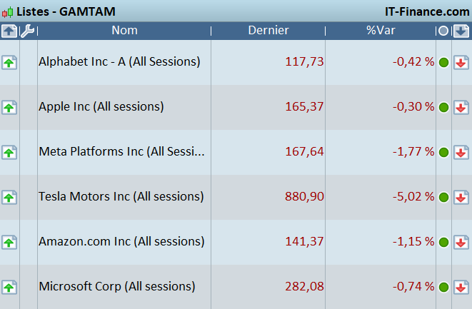Sort list by Nom column header

(124, 31)
